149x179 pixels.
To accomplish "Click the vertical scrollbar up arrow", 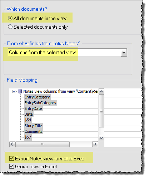I will point(101,92).
